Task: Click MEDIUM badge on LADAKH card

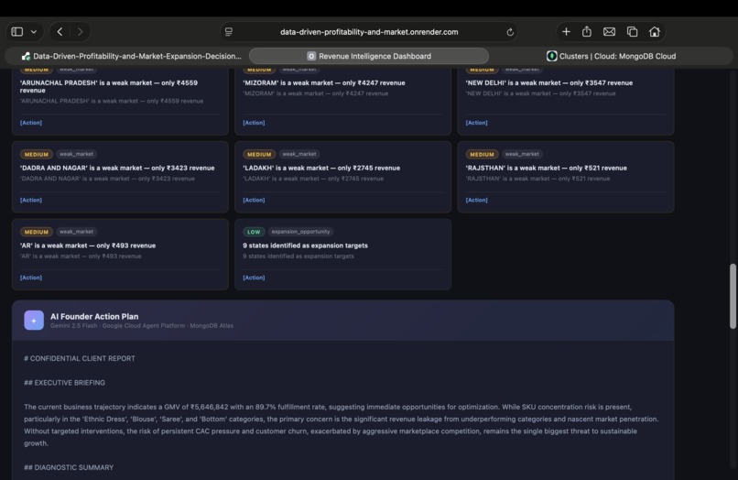Action: pos(259,154)
